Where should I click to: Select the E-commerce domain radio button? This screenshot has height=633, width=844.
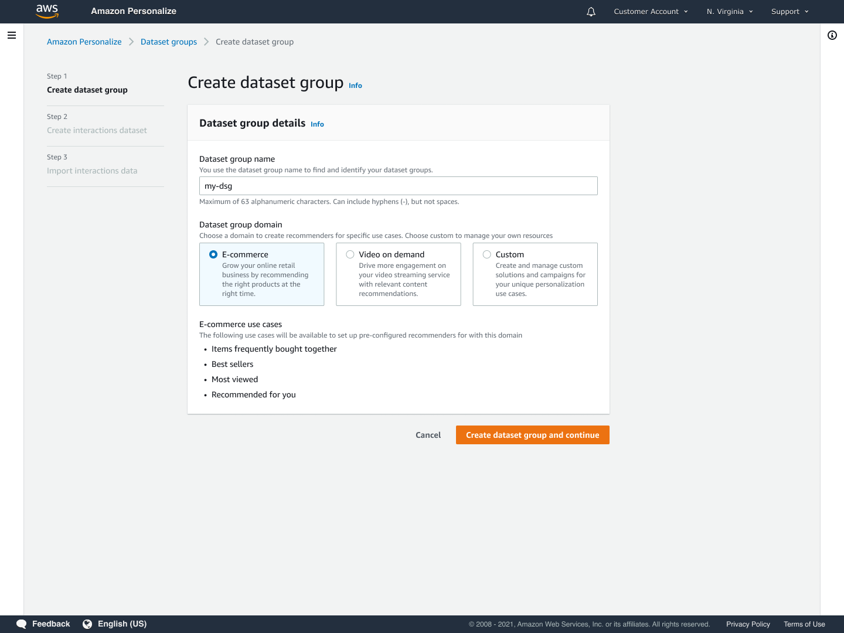pos(213,254)
